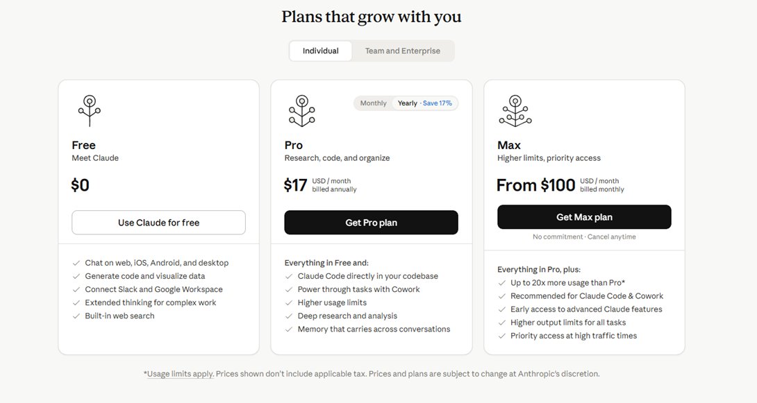Click checkmark next to Priority access feature

[501, 336]
